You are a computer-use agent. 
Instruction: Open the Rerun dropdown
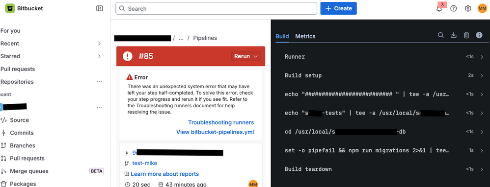point(245,56)
